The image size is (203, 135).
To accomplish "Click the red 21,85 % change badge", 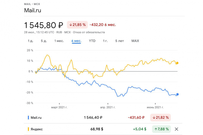I will (77, 25).
